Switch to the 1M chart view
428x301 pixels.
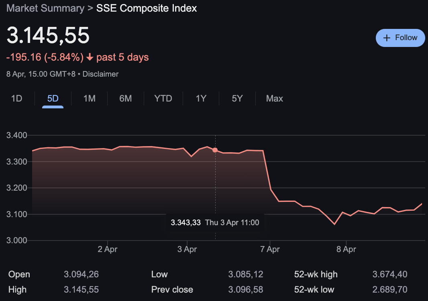click(x=89, y=98)
